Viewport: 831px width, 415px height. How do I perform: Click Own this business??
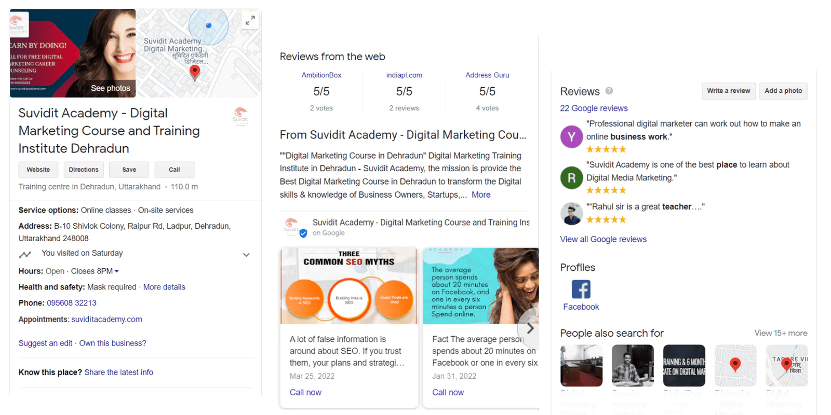point(113,343)
